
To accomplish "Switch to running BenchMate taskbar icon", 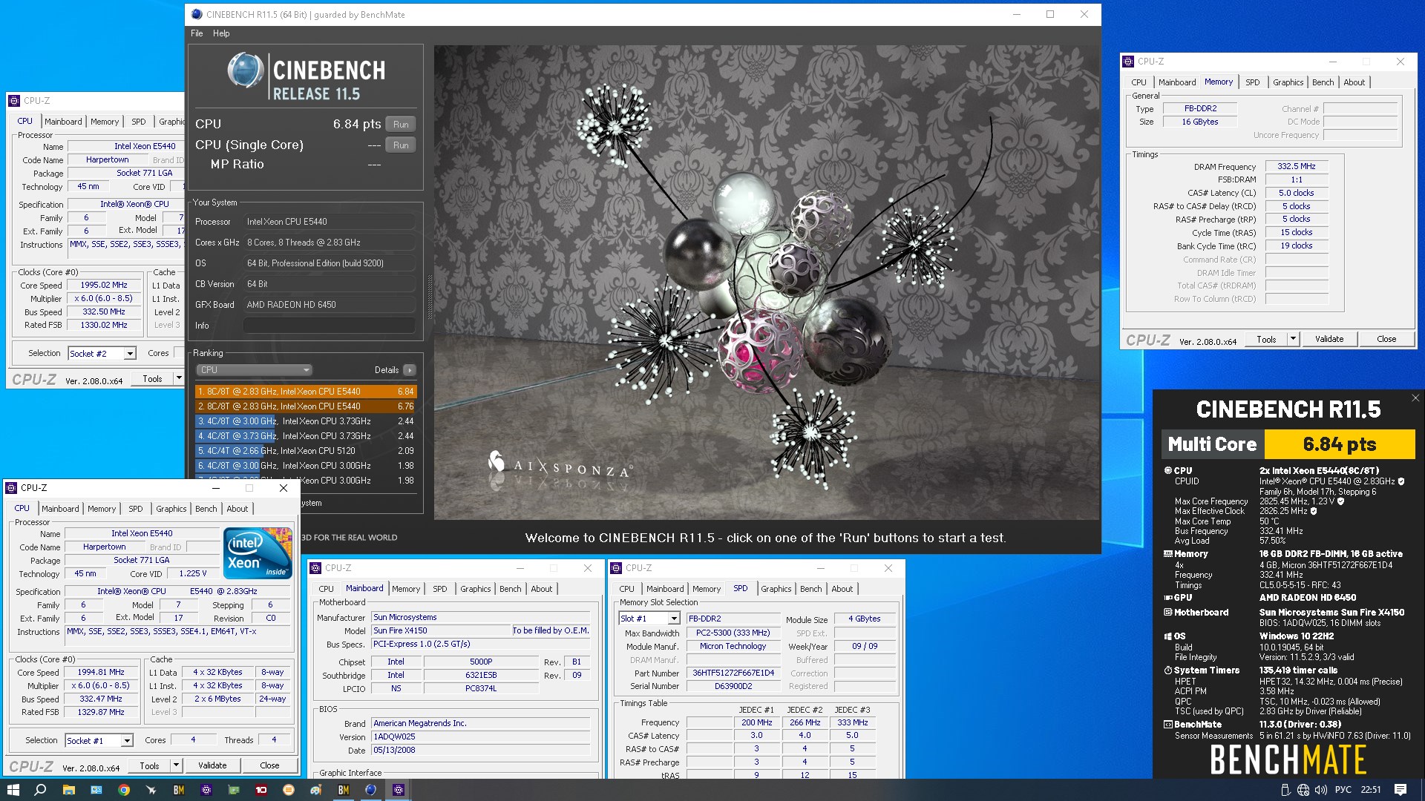I will pos(344,790).
